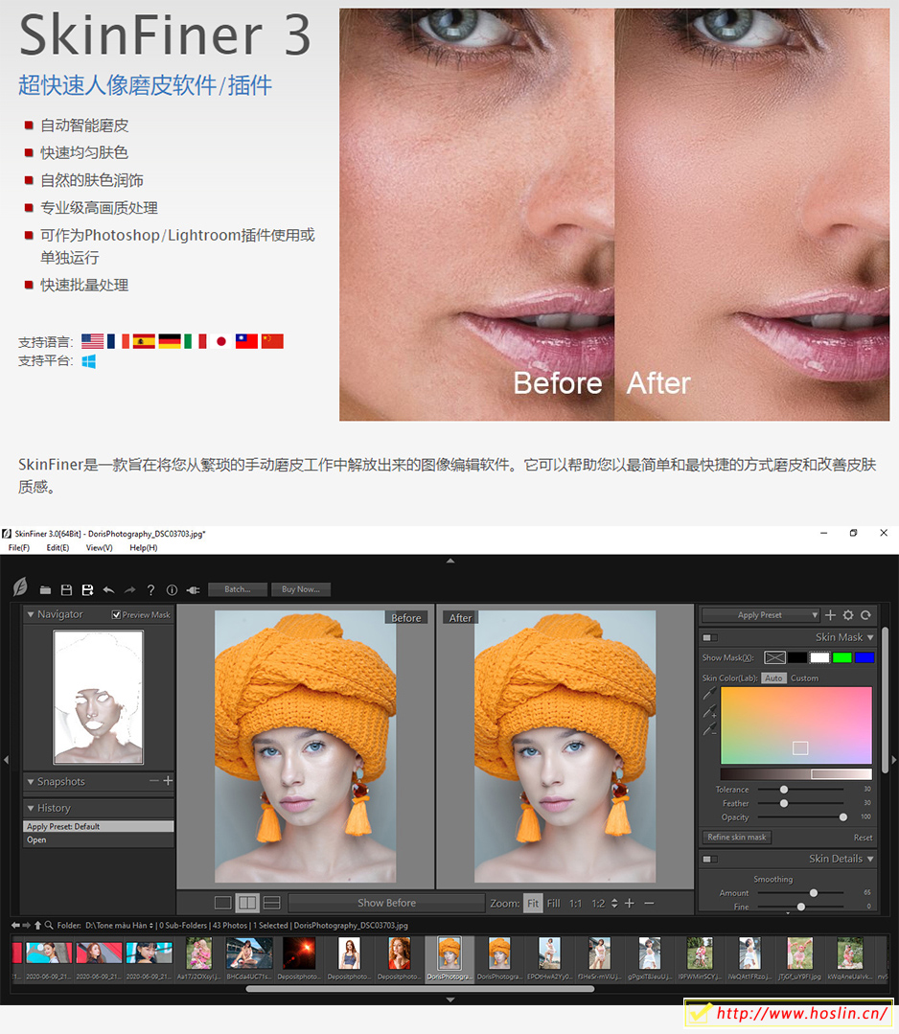Reset all adjustments with circular arrow icon
This screenshot has width=899, height=1034.
(x=865, y=614)
